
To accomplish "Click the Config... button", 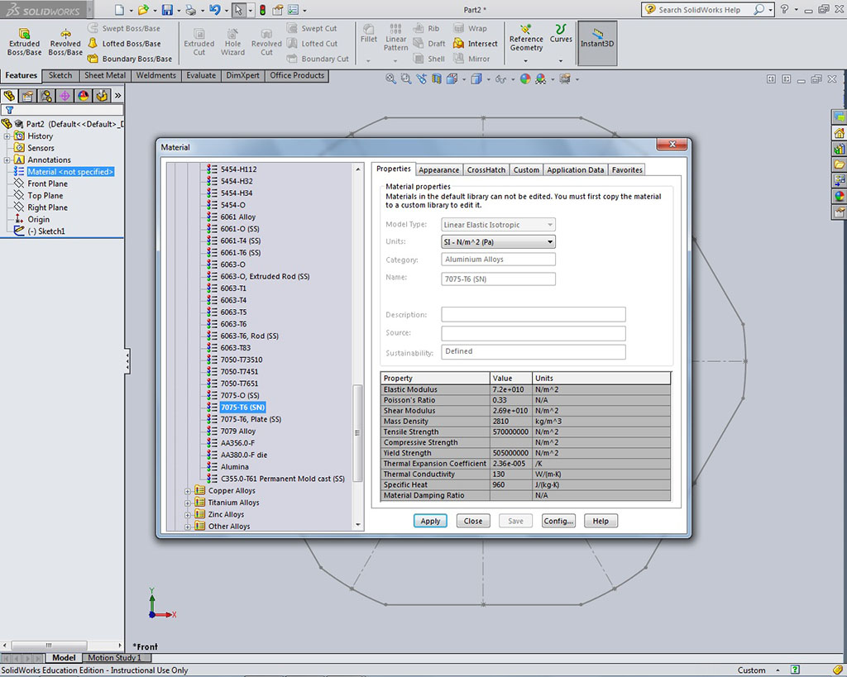I will click(x=558, y=522).
